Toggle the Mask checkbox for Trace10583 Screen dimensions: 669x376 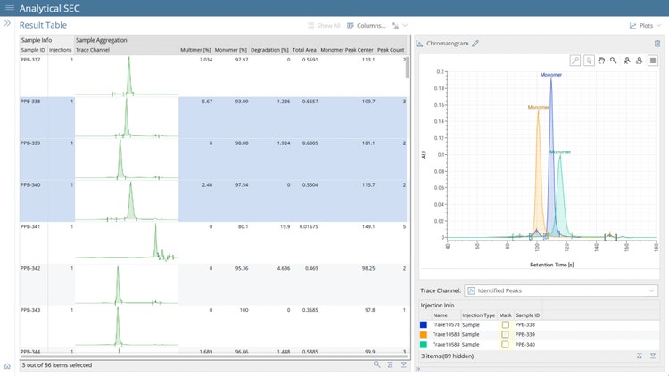pyautogui.click(x=506, y=335)
